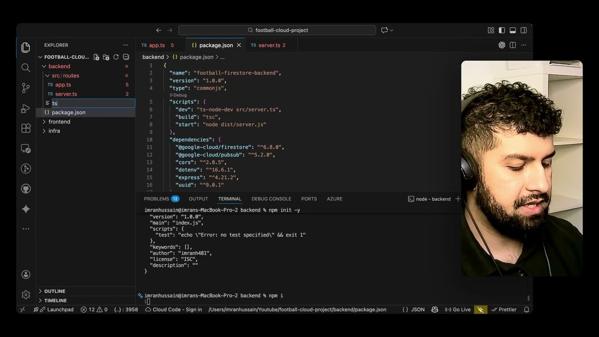Open the Run and Debug view
599x337 pixels.
(26, 109)
